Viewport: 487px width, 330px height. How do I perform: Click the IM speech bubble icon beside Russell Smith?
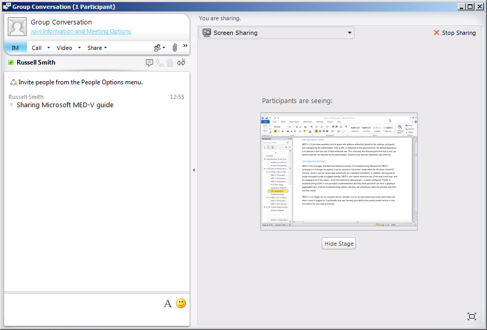click(x=149, y=63)
